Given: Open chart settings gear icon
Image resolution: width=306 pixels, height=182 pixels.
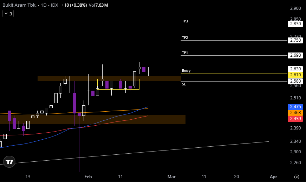Looking at the screenshot, I should [x=297, y=177].
